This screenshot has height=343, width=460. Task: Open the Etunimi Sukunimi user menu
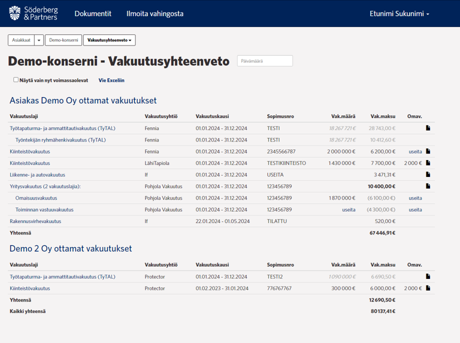pyautogui.click(x=400, y=14)
